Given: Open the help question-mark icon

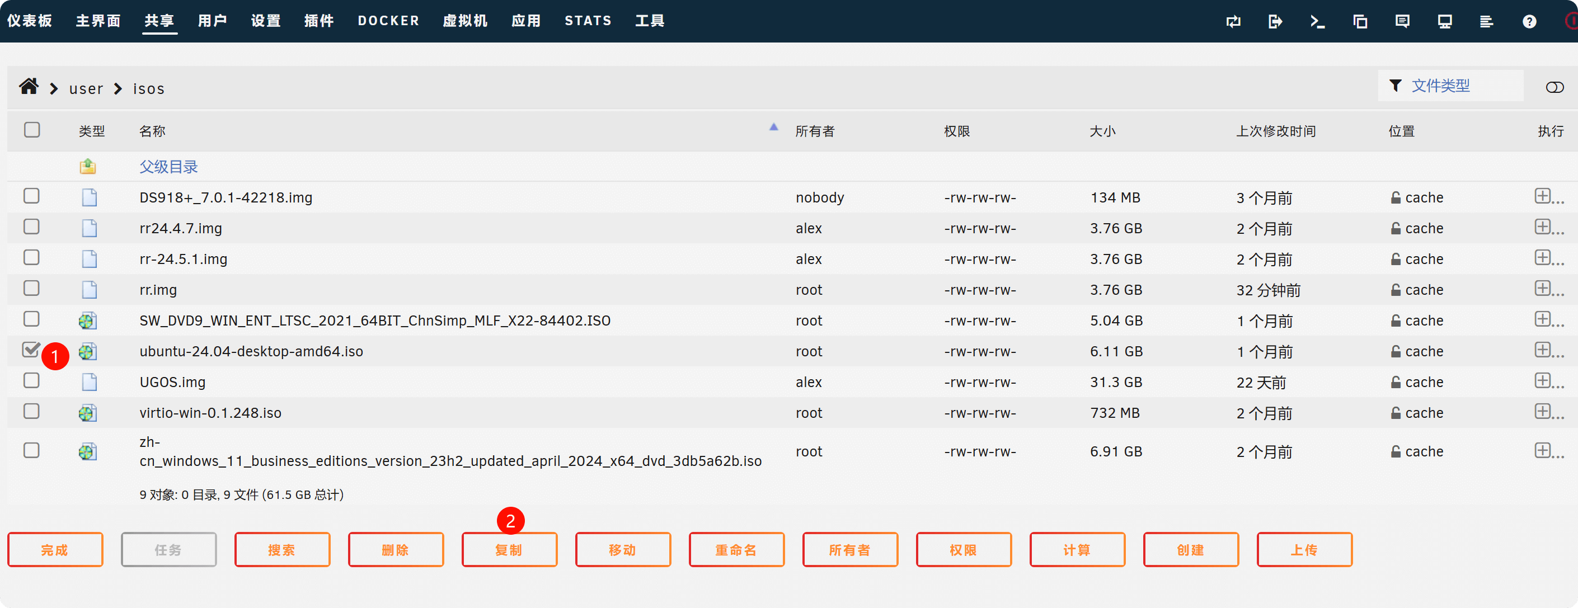Looking at the screenshot, I should (1530, 21).
